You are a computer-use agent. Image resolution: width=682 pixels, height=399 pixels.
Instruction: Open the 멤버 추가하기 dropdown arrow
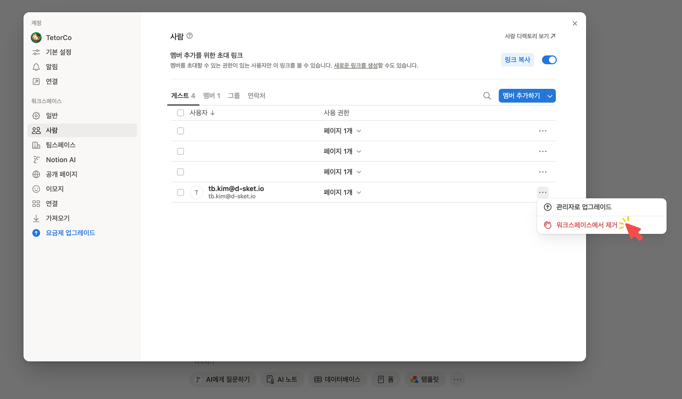coord(550,96)
